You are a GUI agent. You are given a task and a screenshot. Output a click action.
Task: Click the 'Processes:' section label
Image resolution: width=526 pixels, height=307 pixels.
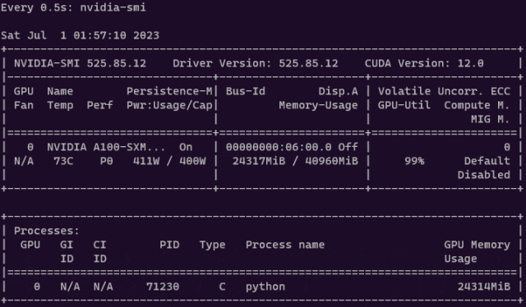47,231
